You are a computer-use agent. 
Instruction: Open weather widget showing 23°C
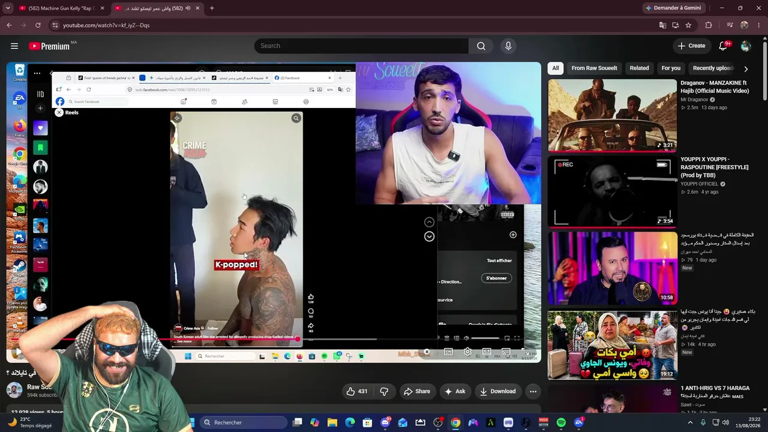pyautogui.click(x=30, y=422)
